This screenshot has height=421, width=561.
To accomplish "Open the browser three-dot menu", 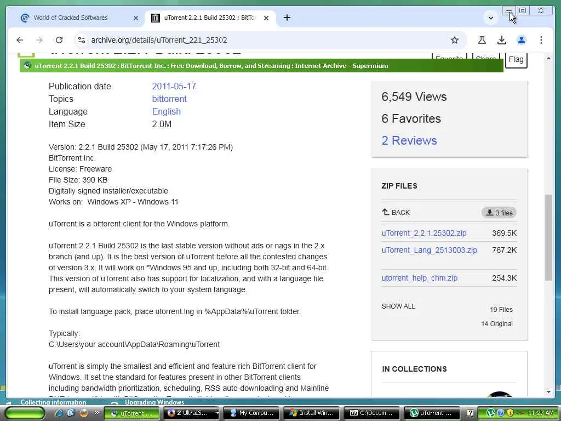I will click(x=541, y=40).
